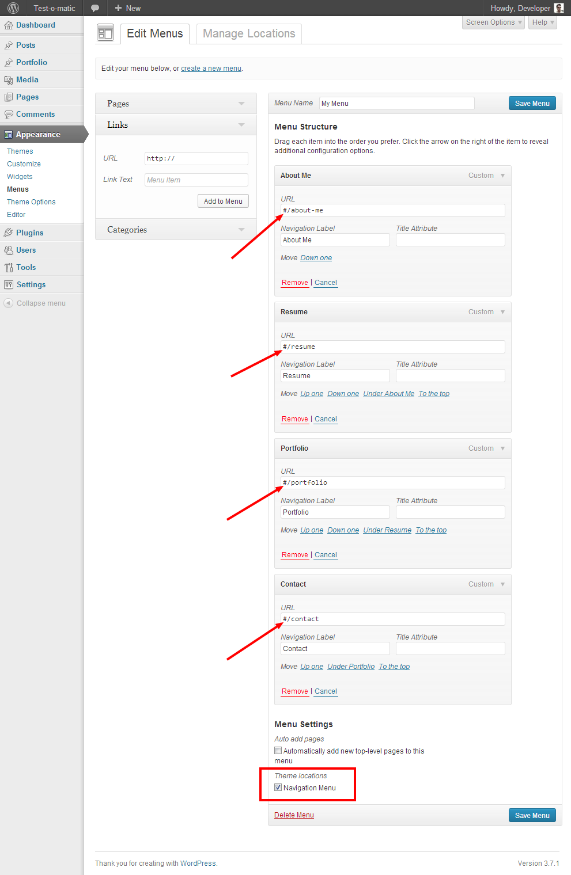Click the top Save Menu button
The image size is (571, 875).
532,104
